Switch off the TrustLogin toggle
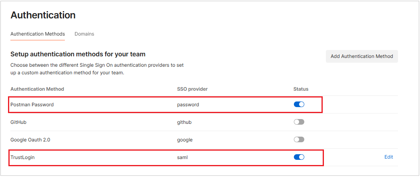 tap(299, 157)
